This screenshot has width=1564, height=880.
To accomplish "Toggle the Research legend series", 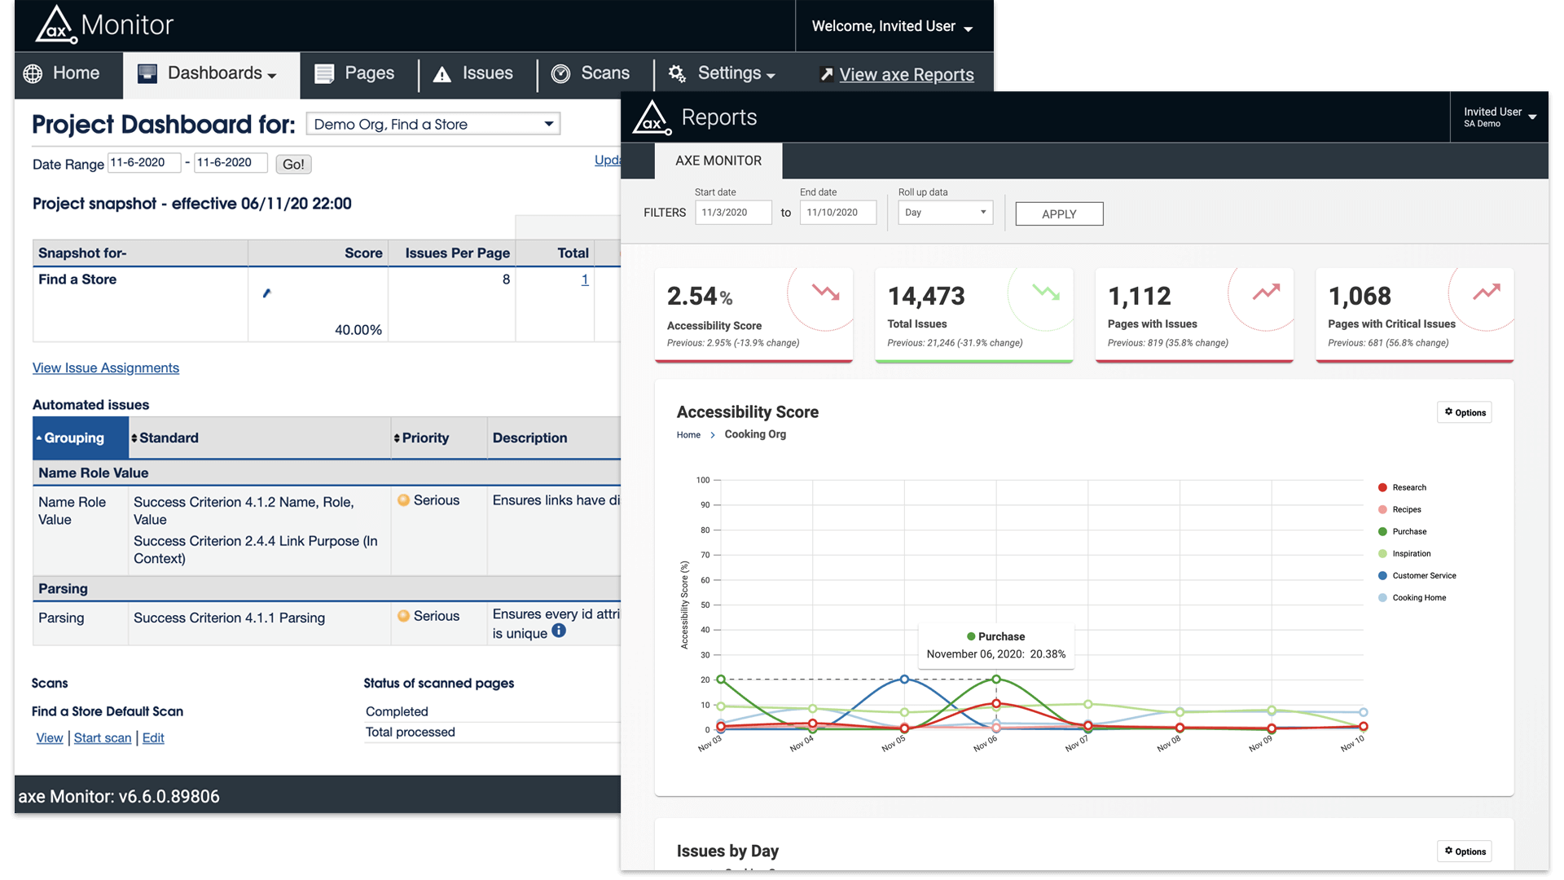I will coord(1409,487).
